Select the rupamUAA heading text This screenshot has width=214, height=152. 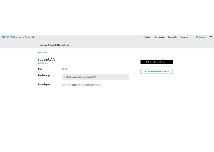(46, 59)
